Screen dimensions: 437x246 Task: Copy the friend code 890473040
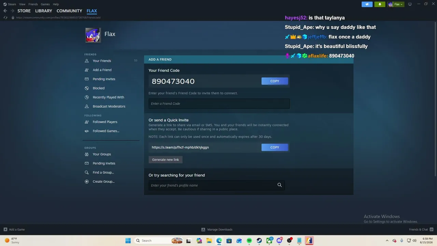coord(275,81)
